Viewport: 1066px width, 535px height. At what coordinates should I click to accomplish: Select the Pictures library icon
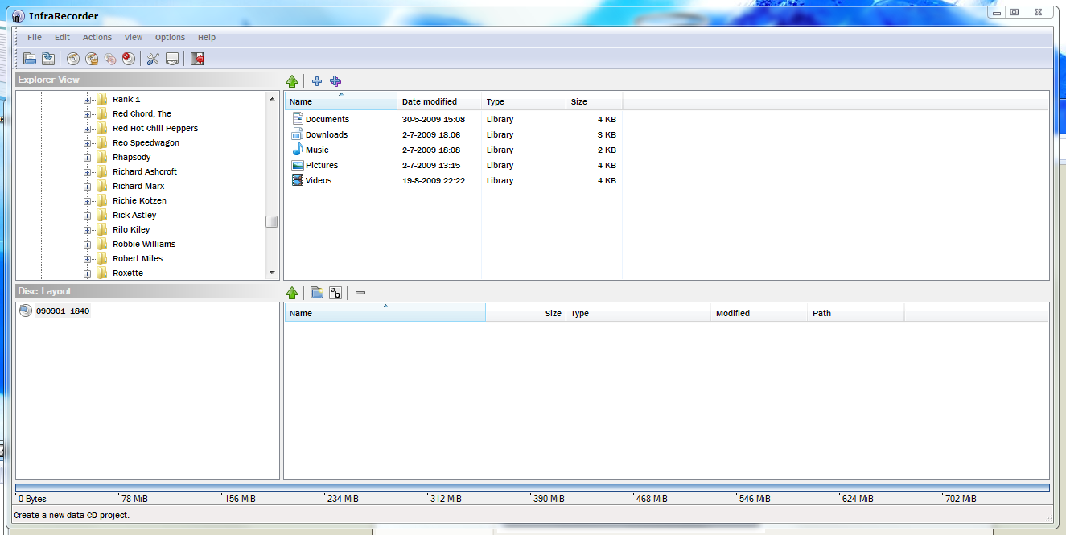[x=298, y=165]
